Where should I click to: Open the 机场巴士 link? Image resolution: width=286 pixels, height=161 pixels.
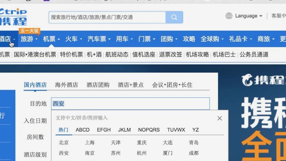[224, 55]
